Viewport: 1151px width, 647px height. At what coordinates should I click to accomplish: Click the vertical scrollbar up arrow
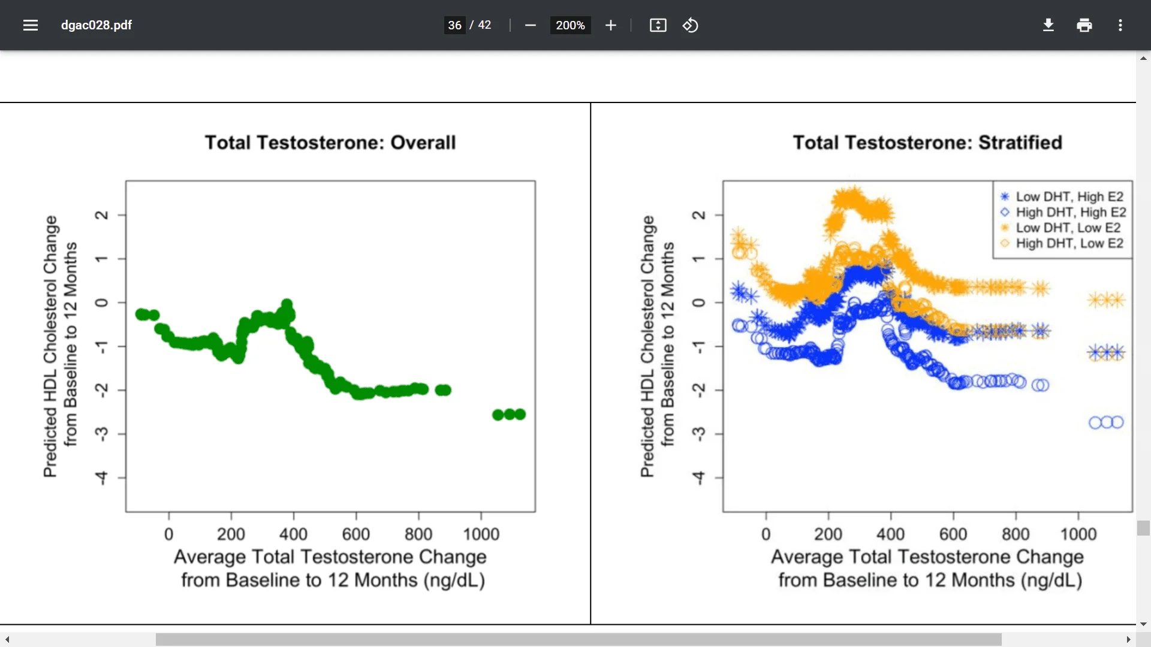coord(1143,58)
